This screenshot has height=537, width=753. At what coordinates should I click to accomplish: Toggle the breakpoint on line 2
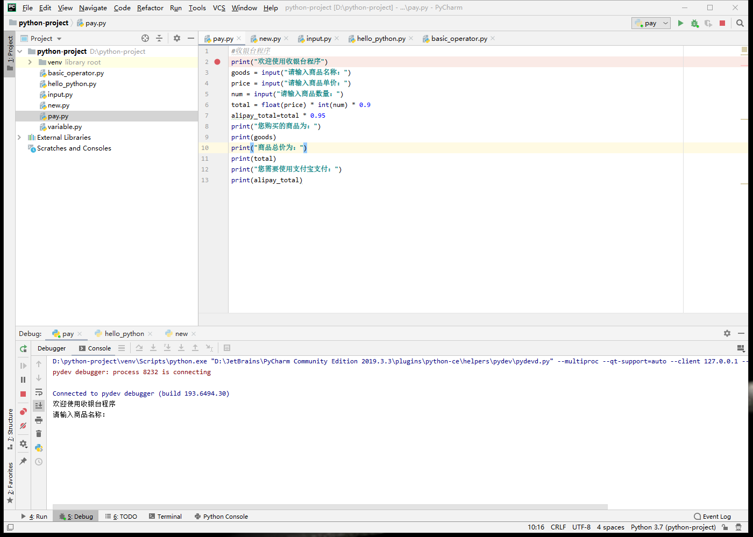point(217,62)
